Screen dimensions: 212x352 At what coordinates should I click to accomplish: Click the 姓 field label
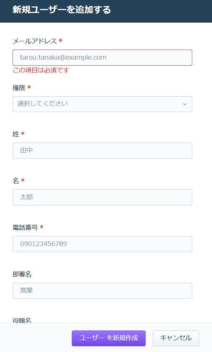(16, 134)
